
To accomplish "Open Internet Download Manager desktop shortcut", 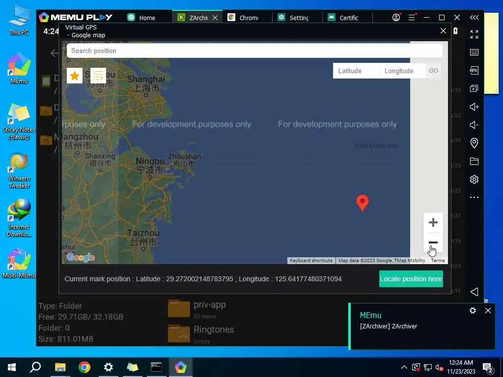I will pyautogui.click(x=19, y=218).
